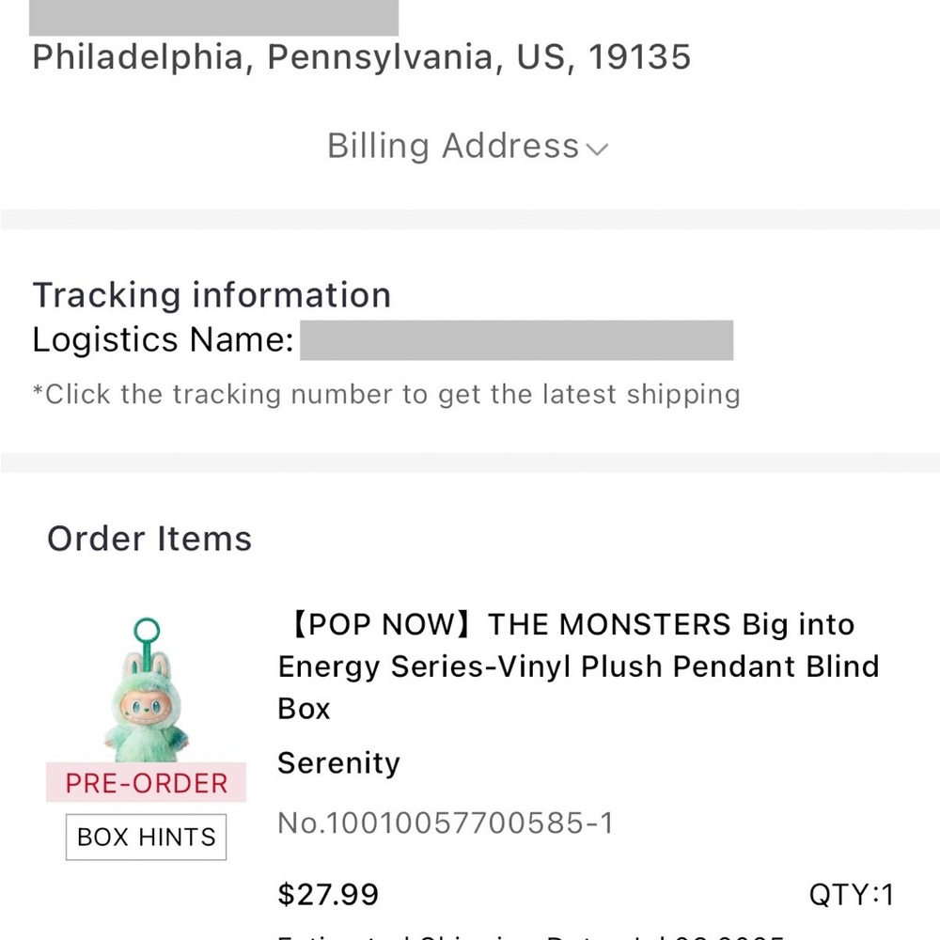Open the BOX HINTS button

tap(146, 837)
